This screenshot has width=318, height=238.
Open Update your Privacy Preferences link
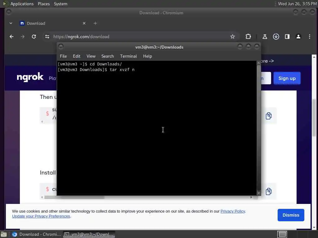41,216
